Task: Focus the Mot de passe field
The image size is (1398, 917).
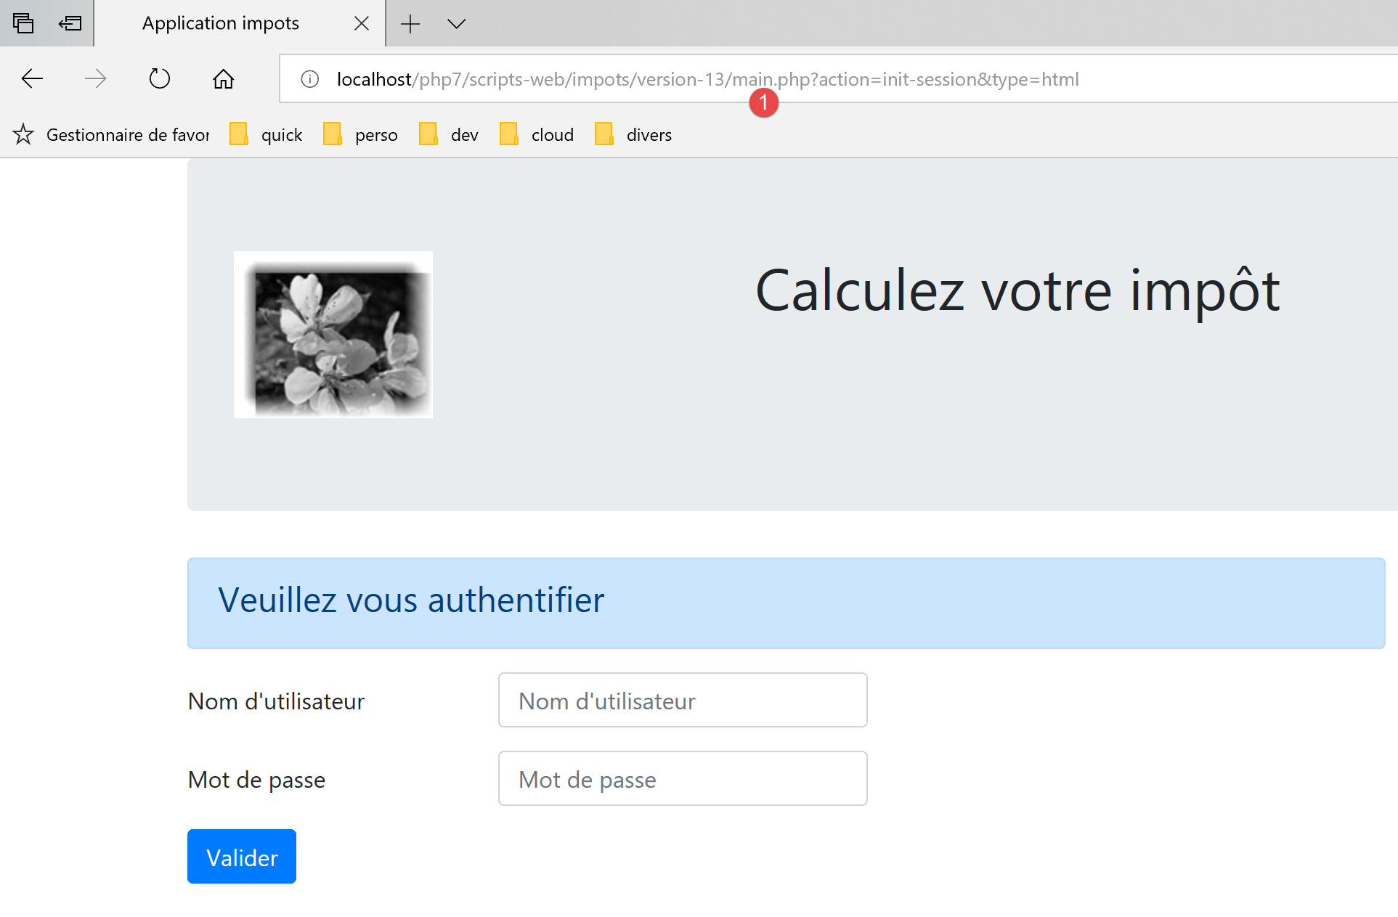Action: [x=682, y=778]
